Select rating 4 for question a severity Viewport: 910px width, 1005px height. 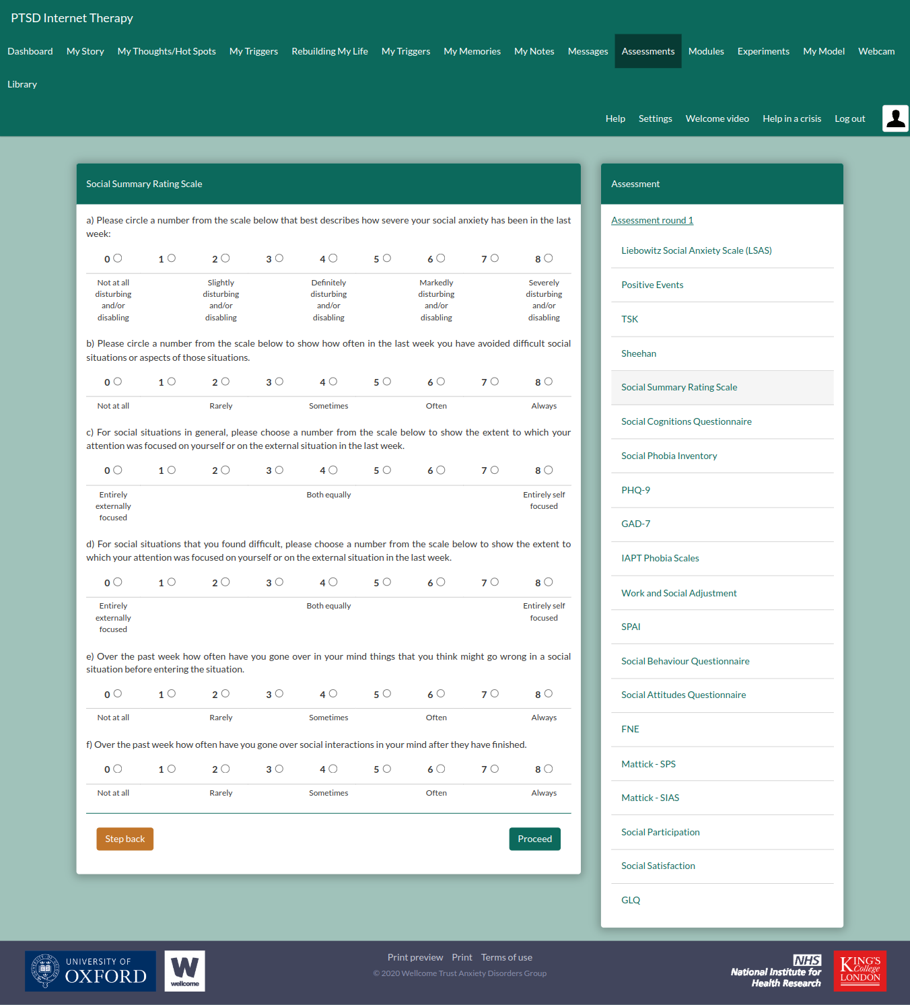pyautogui.click(x=333, y=258)
